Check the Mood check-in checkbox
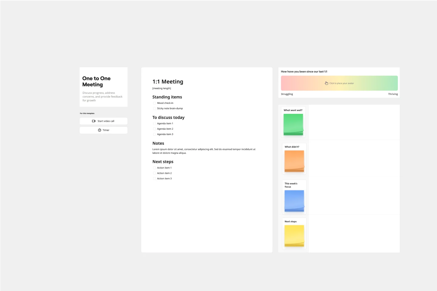The height and width of the screenshot is (291, 437). click(154, 103)
